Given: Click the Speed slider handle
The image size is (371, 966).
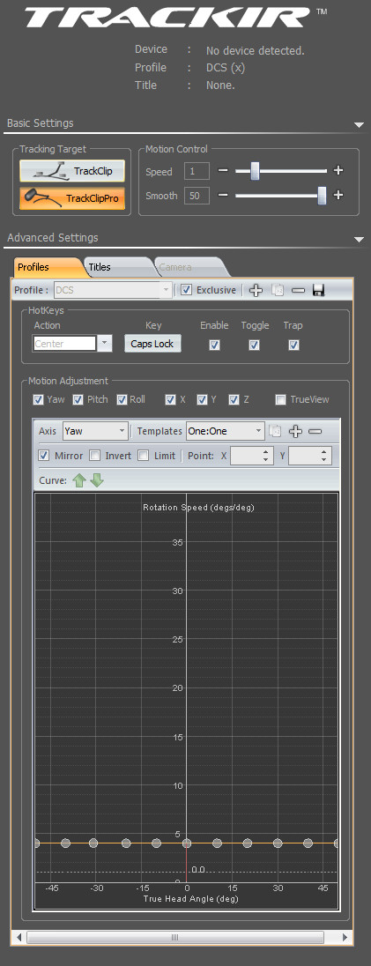Looking at the screenshot, I should click(256, 171).
